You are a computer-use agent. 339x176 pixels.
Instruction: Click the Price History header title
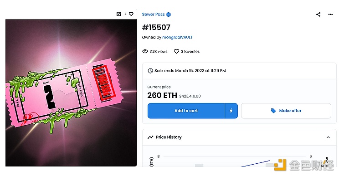pyautogui.click(x=169, y=137)
